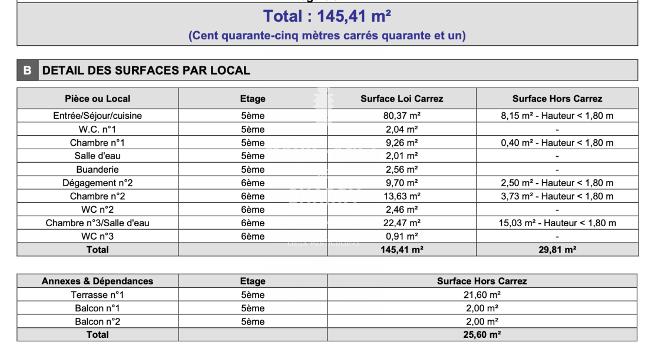The width and height of the screenshot is (648, 349).
Task: Click the 21,60 m² terrace surface value
Action: (x=482, y=295)
